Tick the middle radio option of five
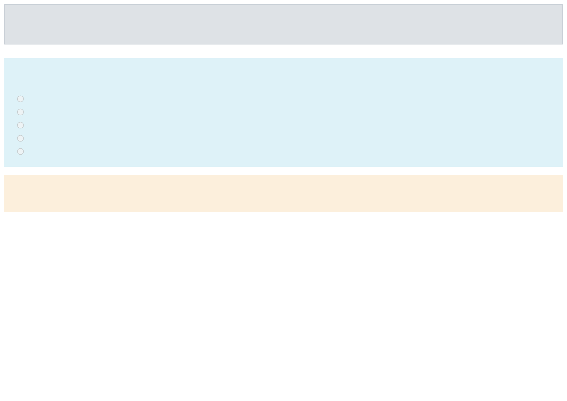Image resolution: width=567 pixels, height=401 pixels. point(21,125)
